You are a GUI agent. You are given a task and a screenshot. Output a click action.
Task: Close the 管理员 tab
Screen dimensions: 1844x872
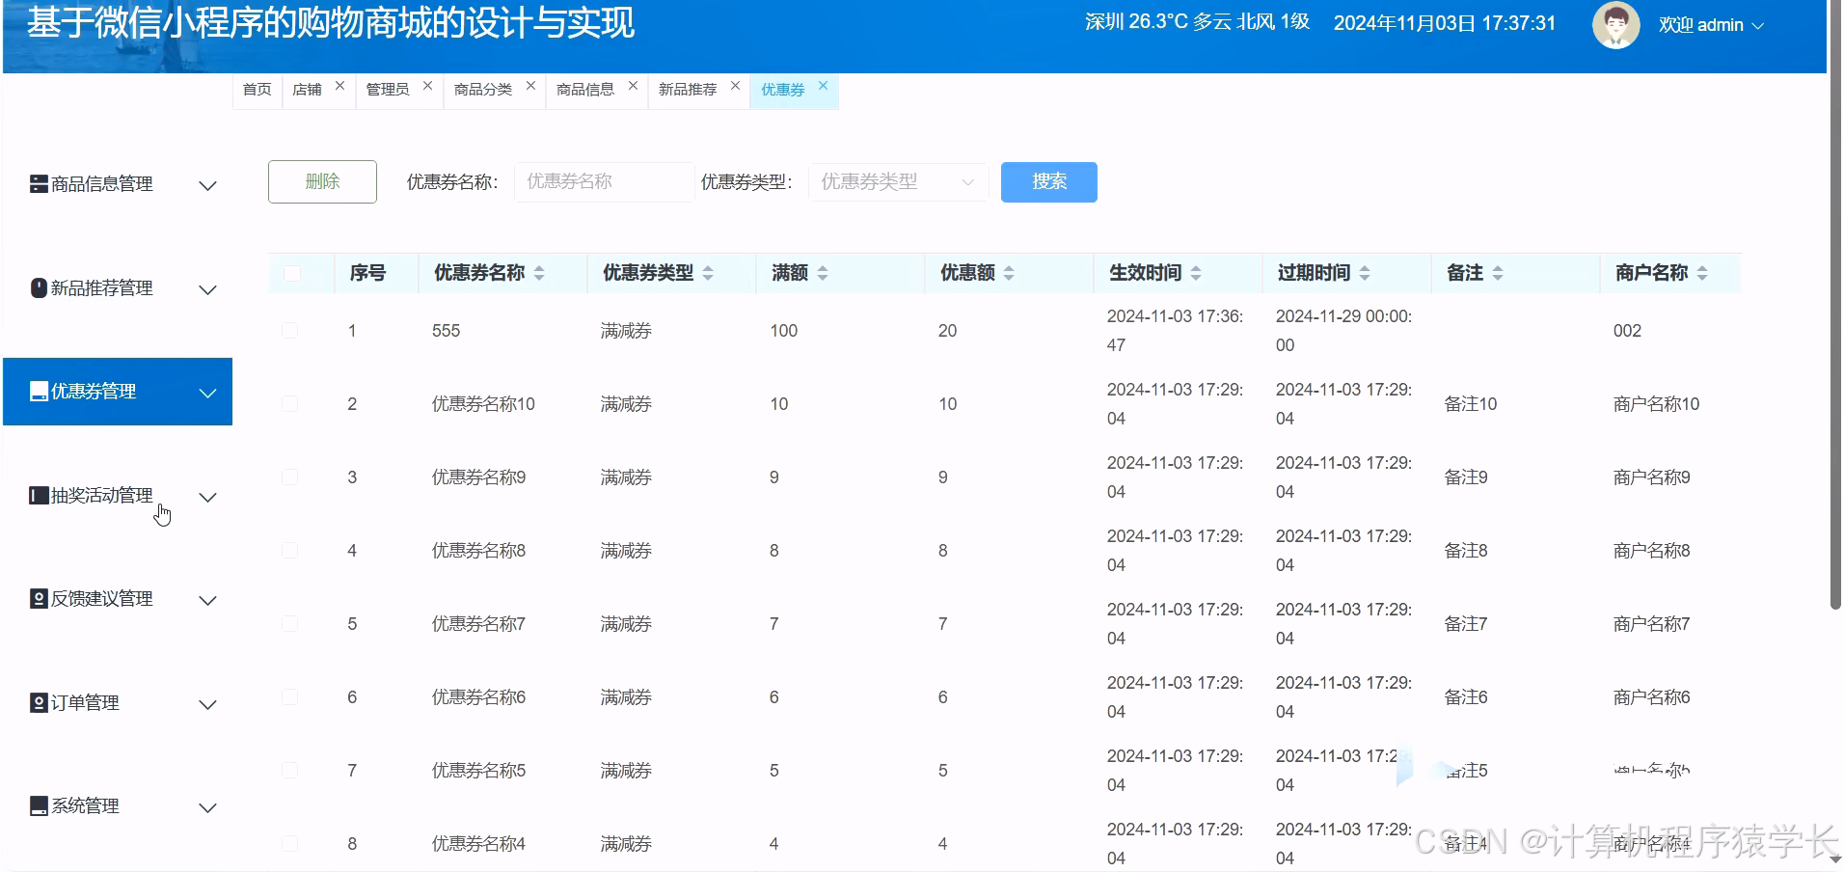click(427, 86)
